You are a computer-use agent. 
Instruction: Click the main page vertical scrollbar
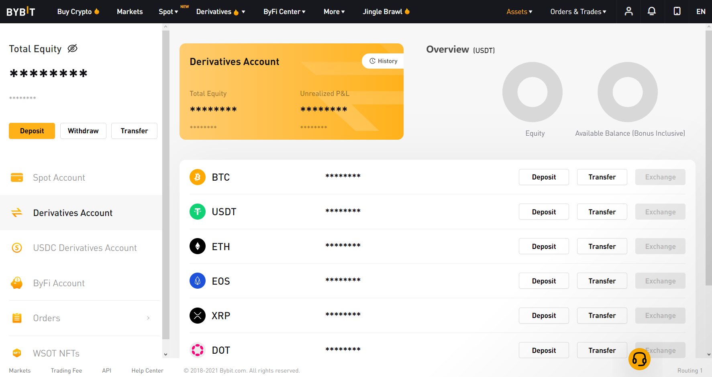(709, 158)
